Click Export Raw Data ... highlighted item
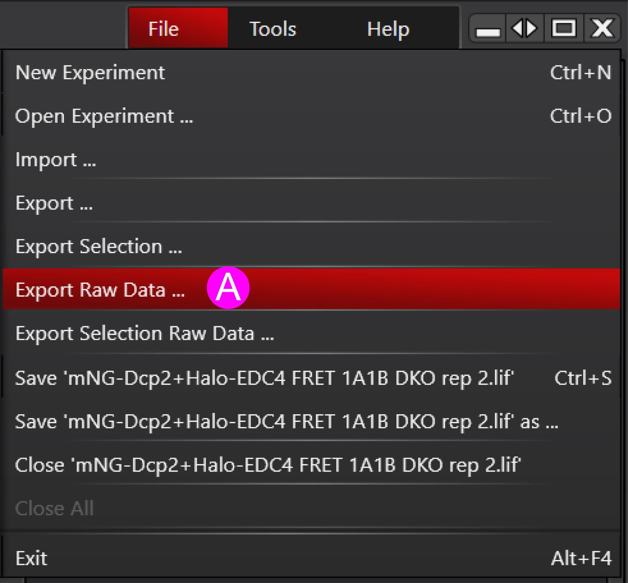 [312, 289]
